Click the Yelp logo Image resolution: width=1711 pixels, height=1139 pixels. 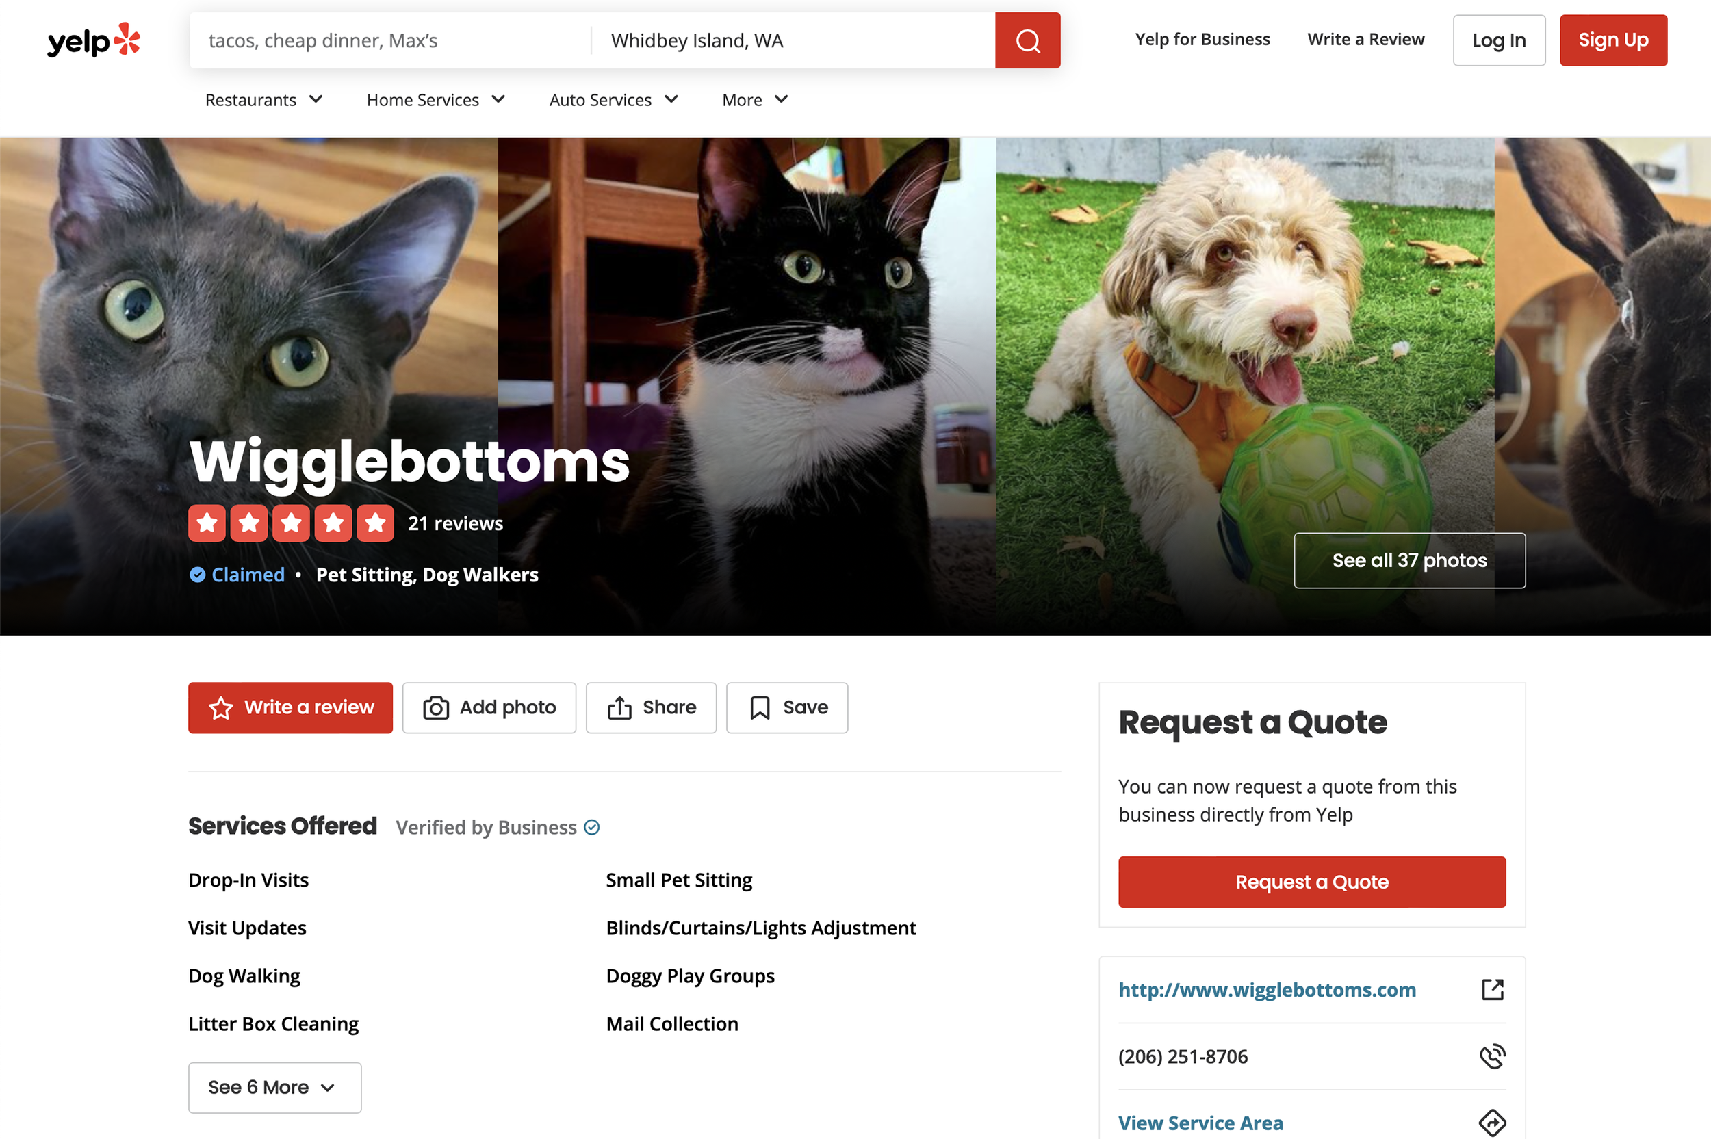(94, 40)
